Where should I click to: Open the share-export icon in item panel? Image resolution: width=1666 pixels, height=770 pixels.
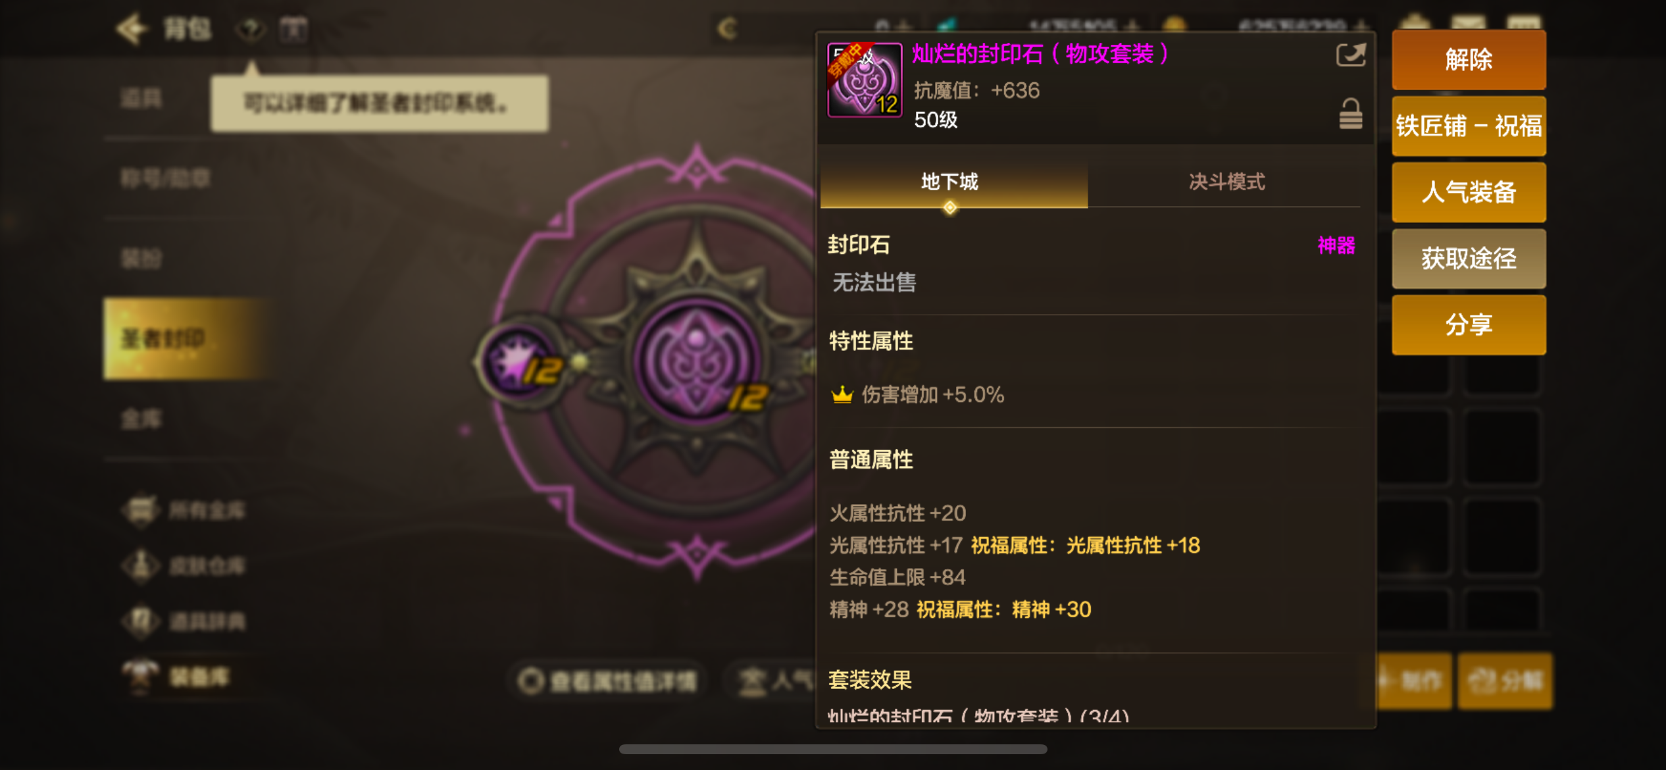coord(1351,55)
